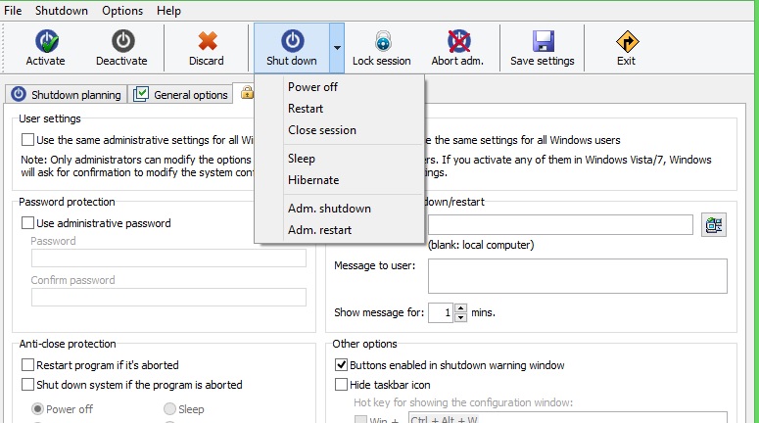Uncheck Buttons enabled in shutdown warning window
This screenshot has width=759, height=423.
pyautogui.click(x=341, y=364)
